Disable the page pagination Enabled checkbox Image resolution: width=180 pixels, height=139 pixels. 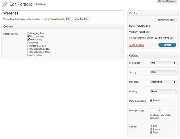pyautogui.click(x=151, y=101)
